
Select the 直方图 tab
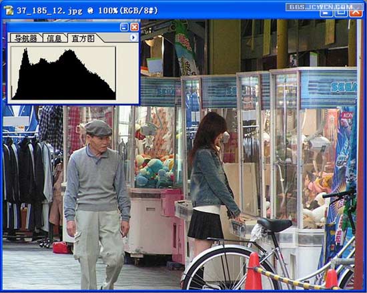pos(83,39)
